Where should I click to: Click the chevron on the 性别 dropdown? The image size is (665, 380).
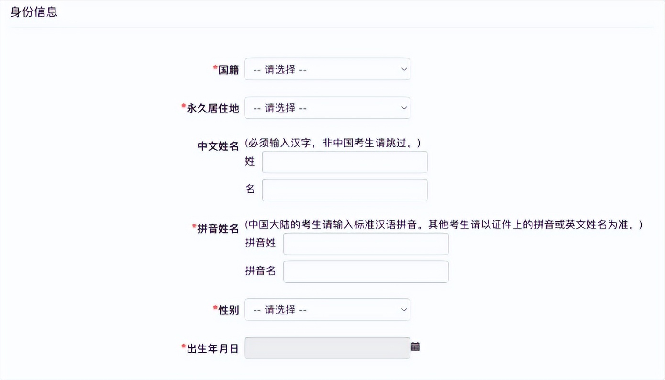[x=403, y=310]
